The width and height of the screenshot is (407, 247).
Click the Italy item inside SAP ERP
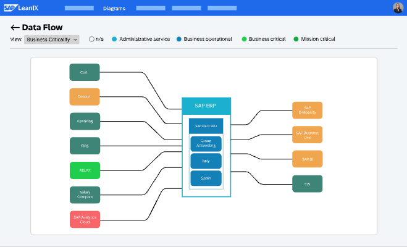point(206,161)
